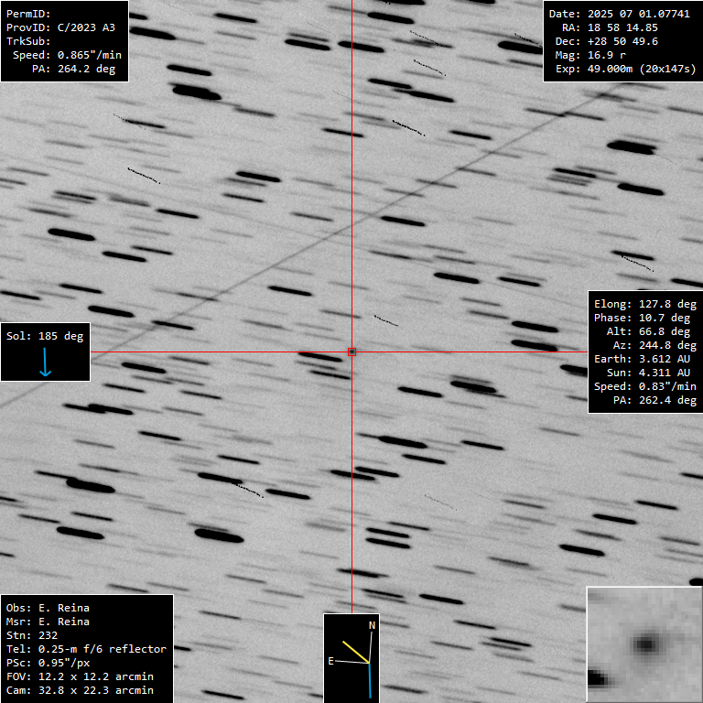The image size is (703, 703).
Task: Click the N label in compass box
Action: pos(372,625)
